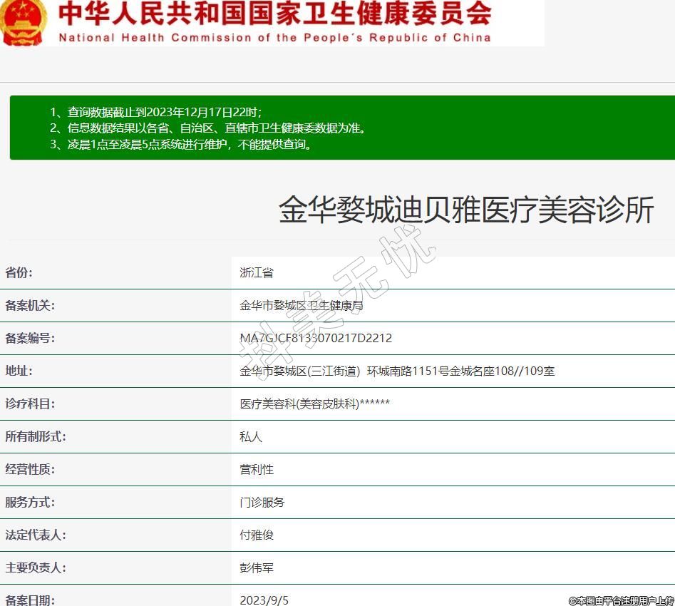Click the 法定代表人 field label

coord(36,535)
